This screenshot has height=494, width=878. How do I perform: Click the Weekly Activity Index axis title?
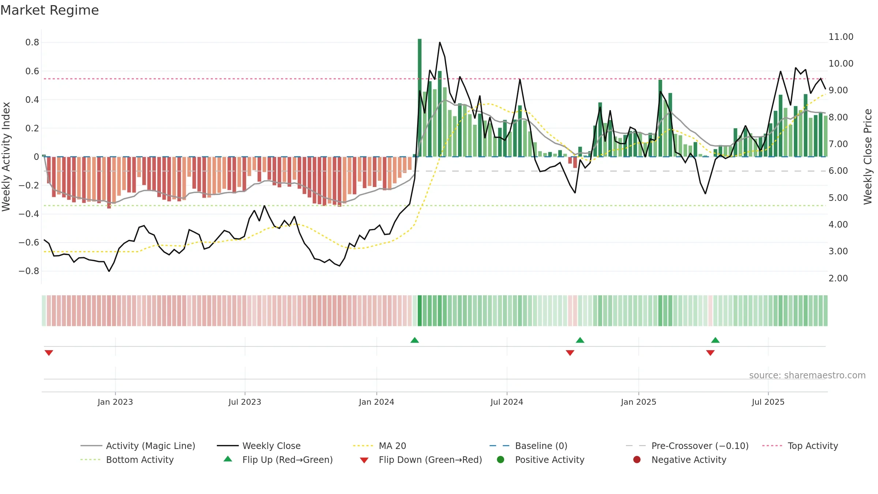click(x=6, y=157)
